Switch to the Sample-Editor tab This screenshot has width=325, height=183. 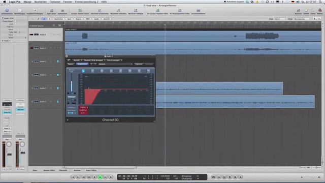click(x=49, y=170)
